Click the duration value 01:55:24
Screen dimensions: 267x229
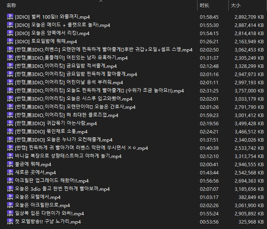click(x=209, y=213)
